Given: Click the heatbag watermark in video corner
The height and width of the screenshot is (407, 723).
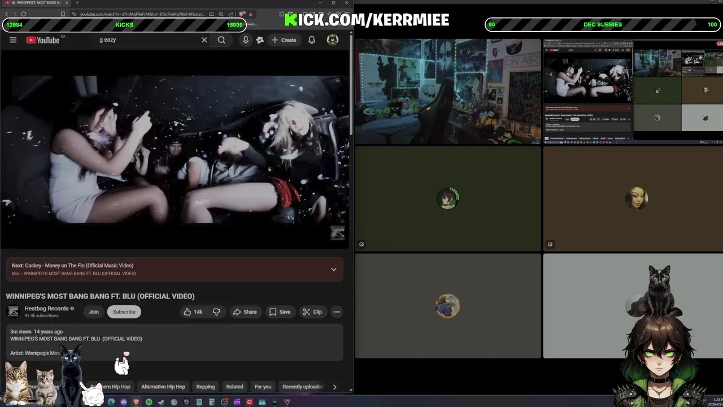Looking at the screenshot, I should [x=337, y=232].
